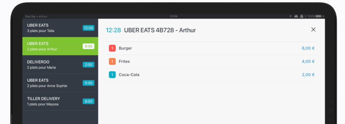This screenshot has height=124, width=345.
Task: Click the teal Coca-Cola quantity badge
Action: coord(112,75)
